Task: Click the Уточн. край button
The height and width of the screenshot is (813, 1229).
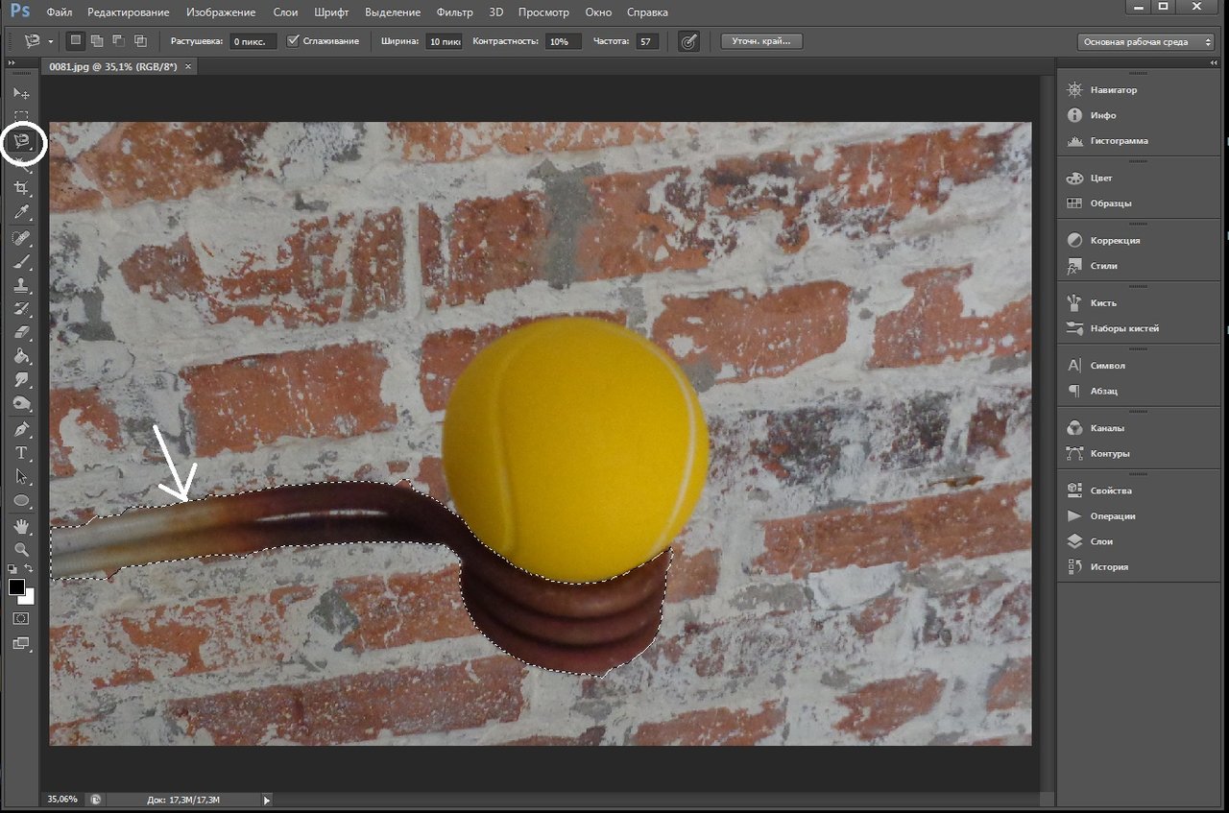Action: click(x=761, y=41)
